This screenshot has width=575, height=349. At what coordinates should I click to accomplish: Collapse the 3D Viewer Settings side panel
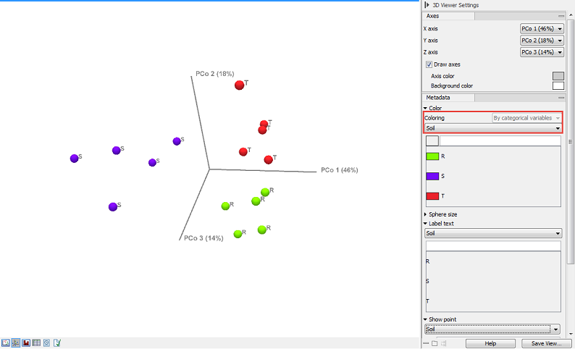pos(427,5)
